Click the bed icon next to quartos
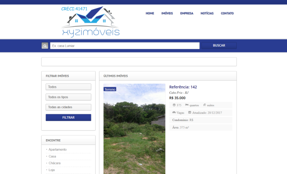The width and height of the screenshot is (287, 174). (187, 105)
